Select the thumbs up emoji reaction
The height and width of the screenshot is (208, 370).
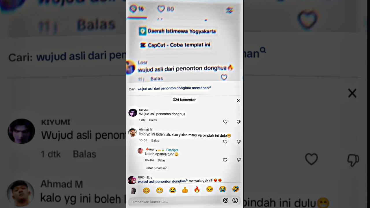(x=185, y=190)
